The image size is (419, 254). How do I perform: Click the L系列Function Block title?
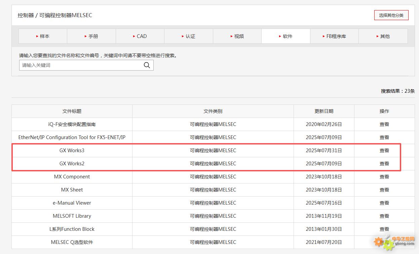[72, 229]
